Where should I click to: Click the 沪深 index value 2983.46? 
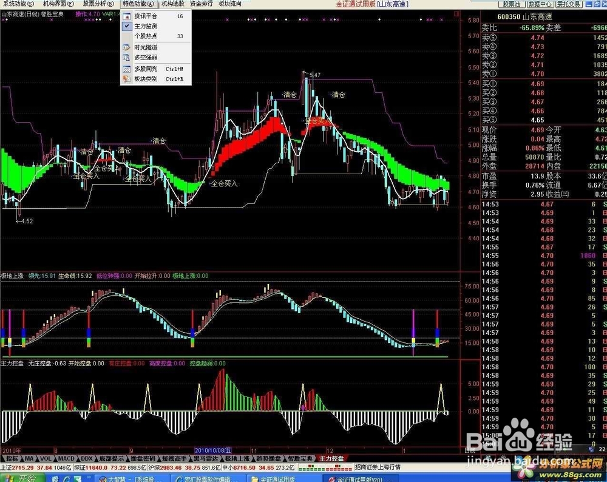tap(171, 467)
